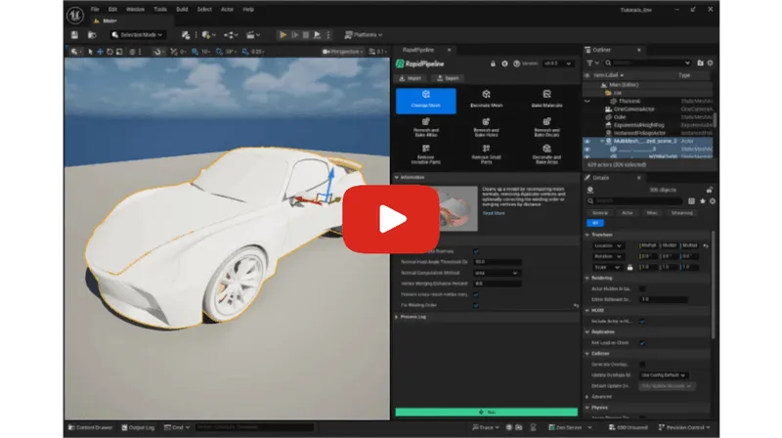
Task: Click the RapidPipeline Export button
Action: pyautogui.click(x=449, y=78)
